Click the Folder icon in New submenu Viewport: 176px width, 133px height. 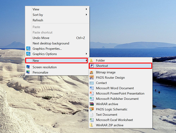92,60
